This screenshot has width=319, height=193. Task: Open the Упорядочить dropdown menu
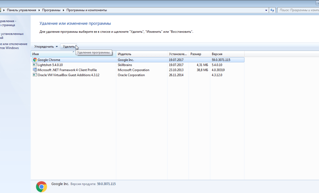46,47
